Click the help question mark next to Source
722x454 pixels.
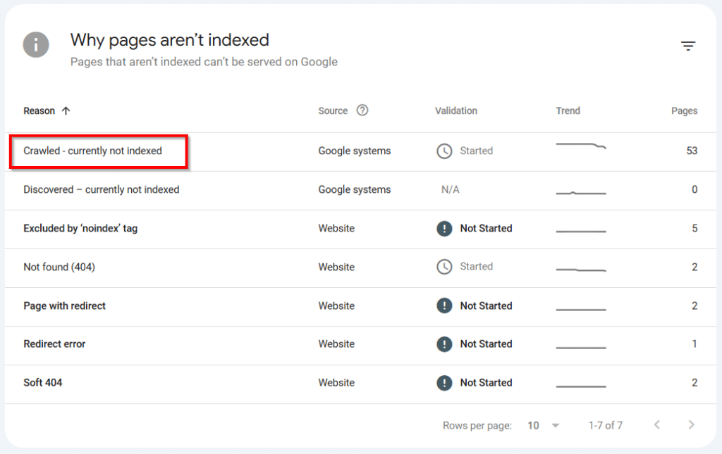coord(362,111)
